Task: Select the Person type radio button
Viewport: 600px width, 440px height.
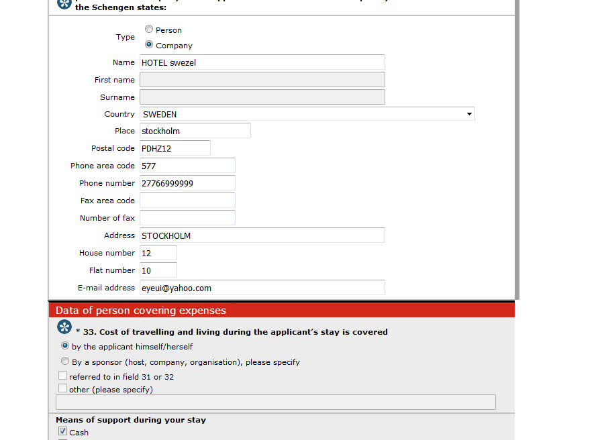Action: [149, 29]
